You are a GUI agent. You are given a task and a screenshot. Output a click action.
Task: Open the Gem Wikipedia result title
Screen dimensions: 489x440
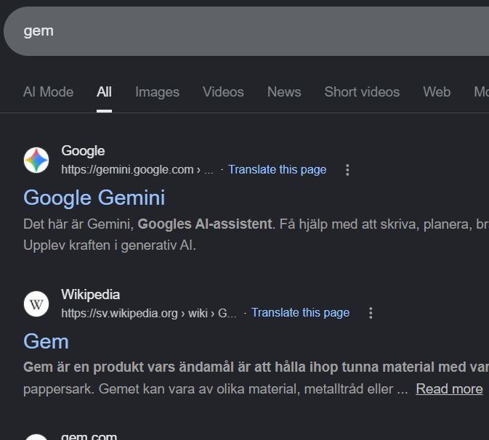(47, 341)
